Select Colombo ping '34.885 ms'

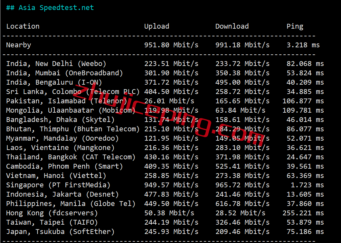[305, 92]
